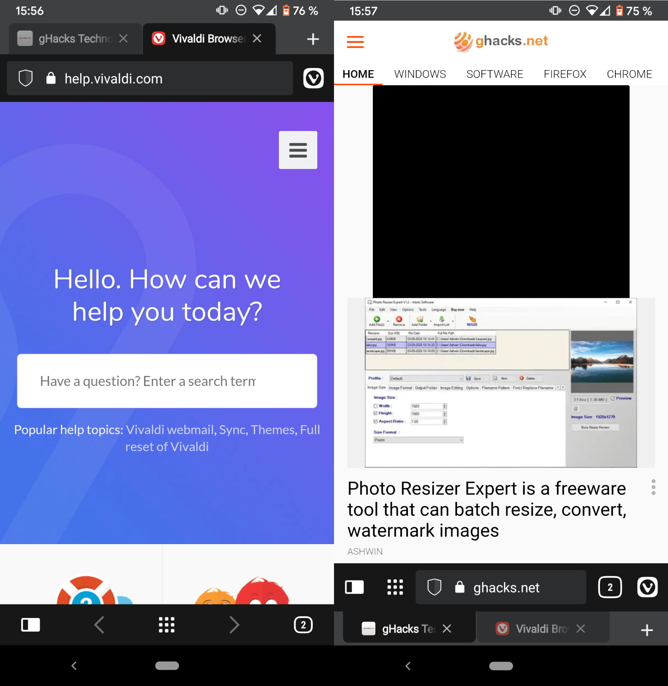This screenshot has width=668, height=686.
Task: Open tab switcher next to ghacks.net address bar
Action: point(610,587)
